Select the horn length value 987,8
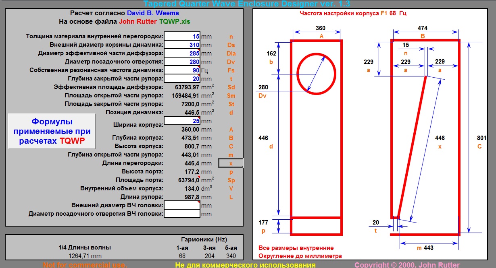 tap(193, 197)
